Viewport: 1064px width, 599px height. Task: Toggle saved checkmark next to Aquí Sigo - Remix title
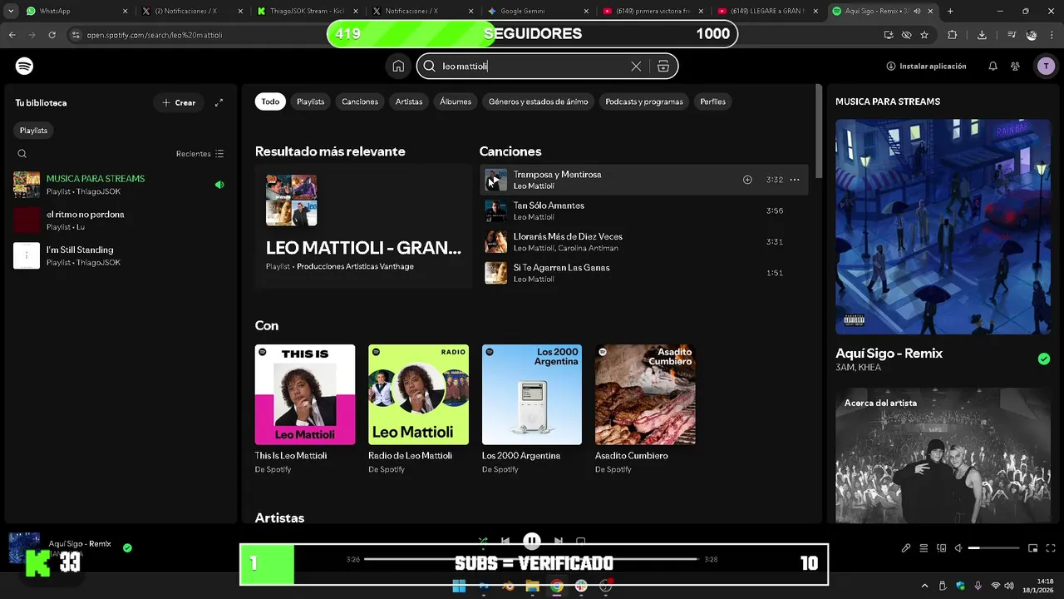pyautogui.click(x=1044, y=359)
